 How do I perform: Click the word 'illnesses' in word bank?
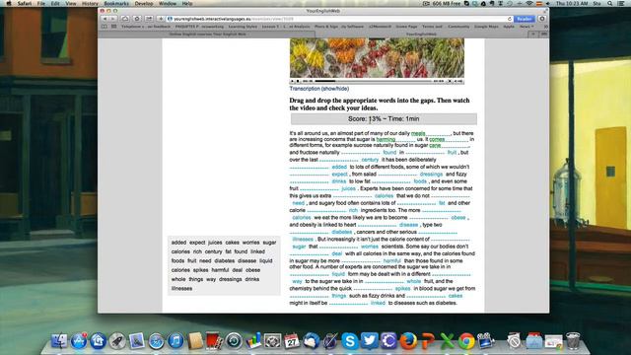pyautogui.click(x=181, y=289)
